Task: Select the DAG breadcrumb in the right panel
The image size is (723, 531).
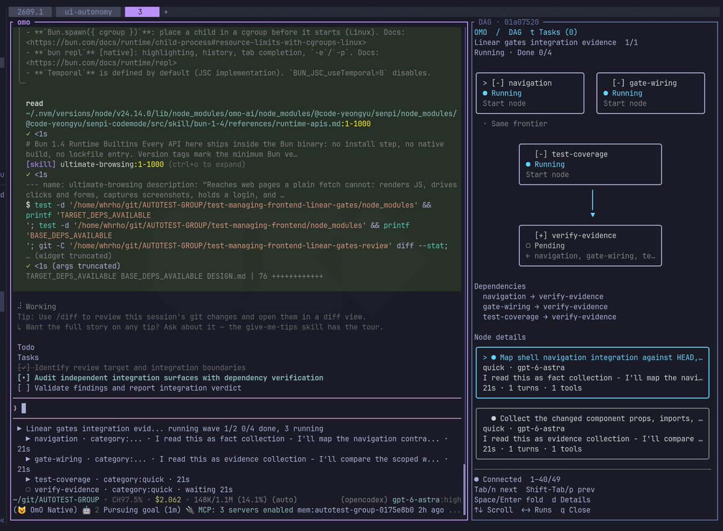Action: click(515, 32)
